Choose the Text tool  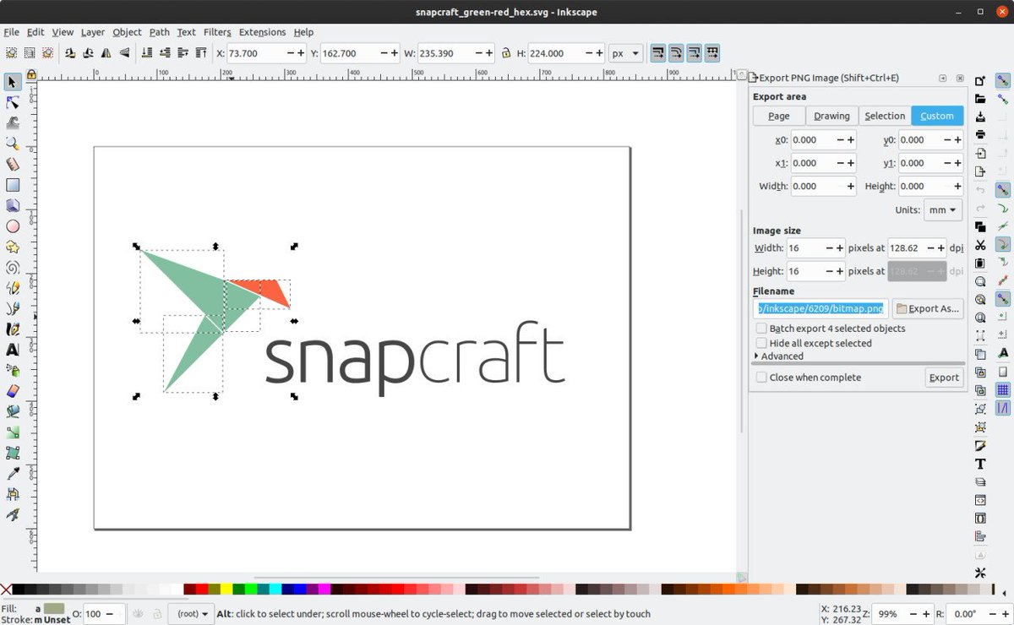[12, 349]
